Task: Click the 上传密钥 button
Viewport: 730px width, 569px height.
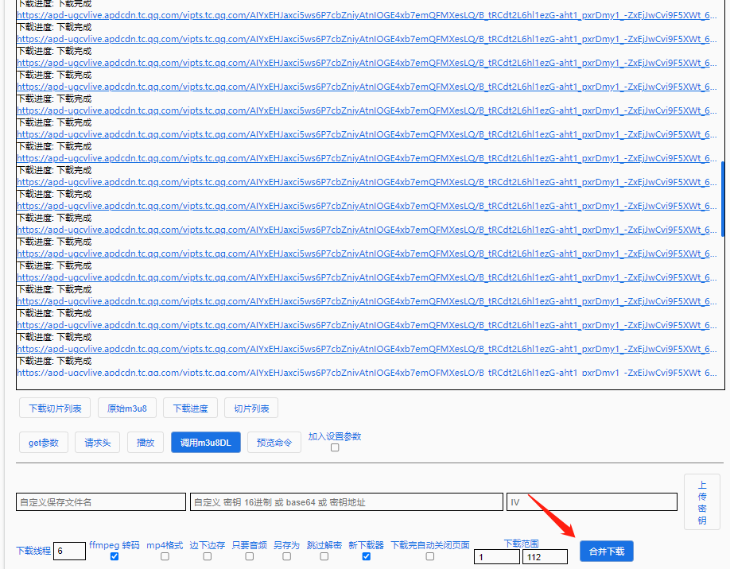Action: coord(702,502)
